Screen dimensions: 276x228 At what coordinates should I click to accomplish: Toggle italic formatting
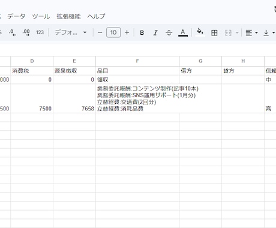155,32
